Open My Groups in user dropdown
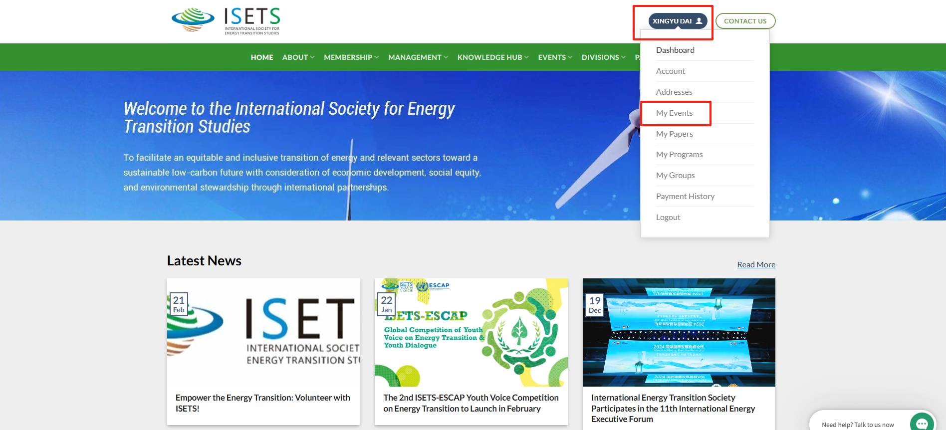 pyautogui.click(x=675, y=175)
